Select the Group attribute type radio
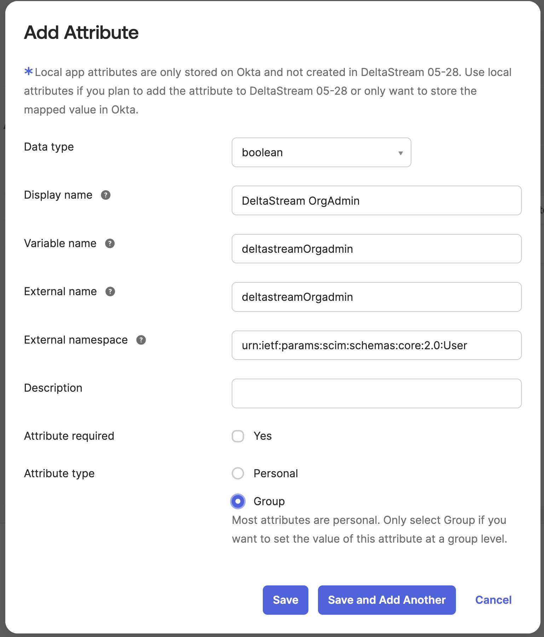The width and height of the screenshot is (544, 637). pyautogui.click(x=238, y=501)
